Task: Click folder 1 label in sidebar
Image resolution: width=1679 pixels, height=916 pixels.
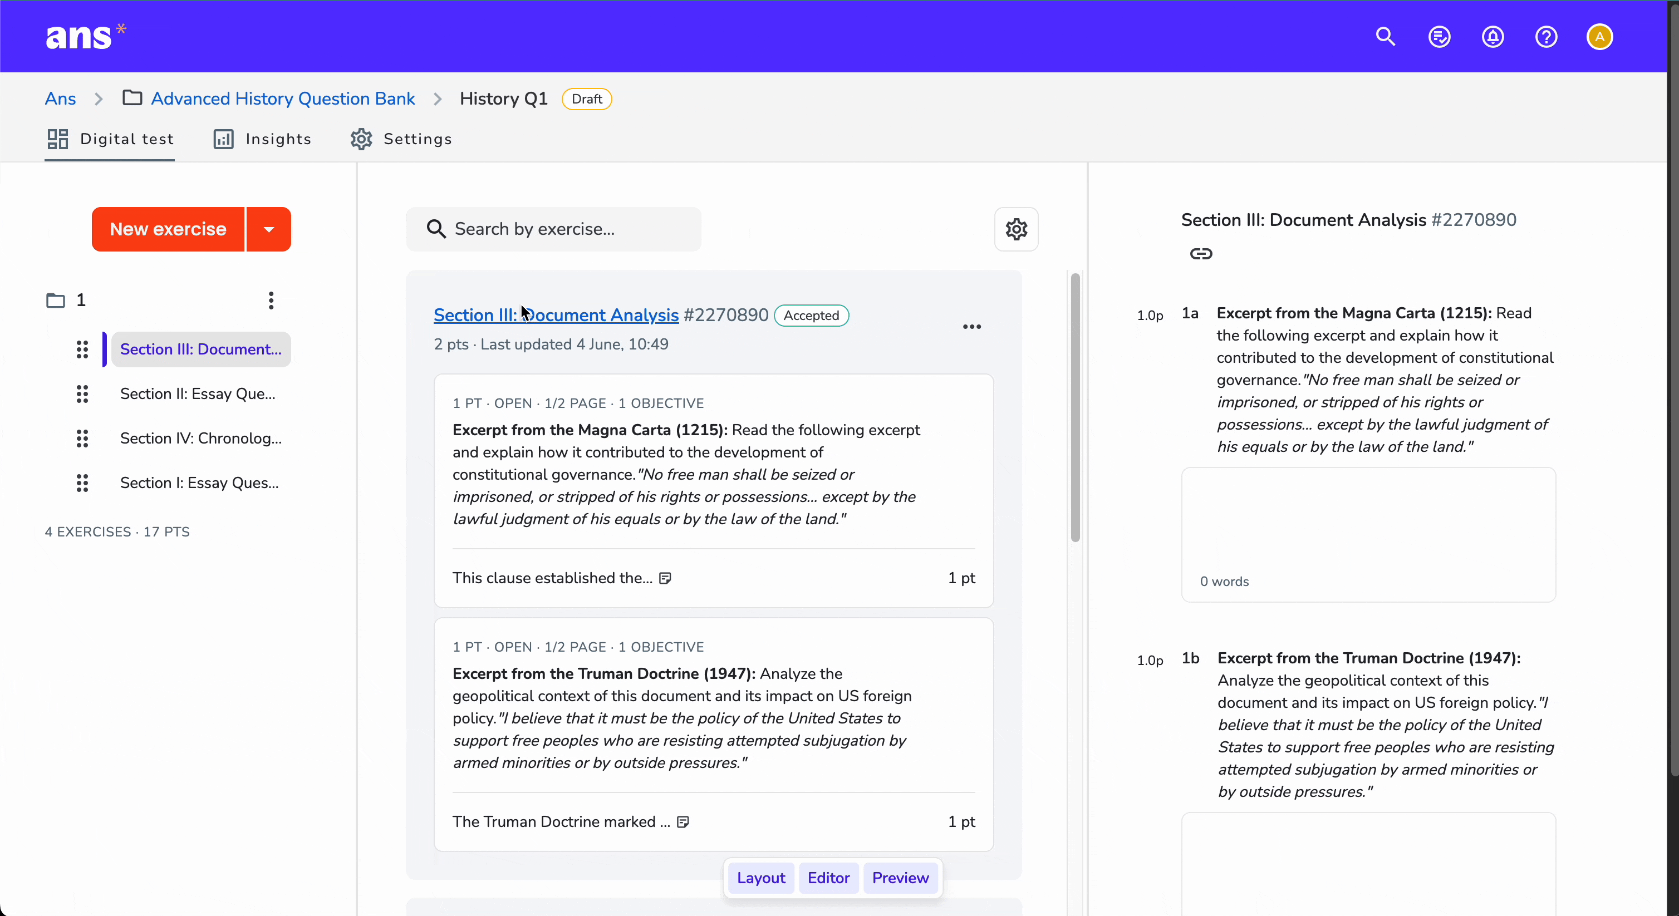Action: tap(81, 301)
